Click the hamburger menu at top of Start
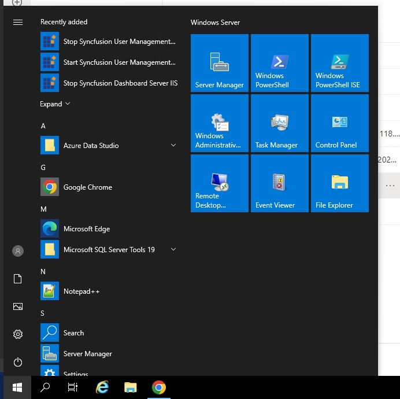This screenshot has height=399, width=400. [x=18, y=22]
